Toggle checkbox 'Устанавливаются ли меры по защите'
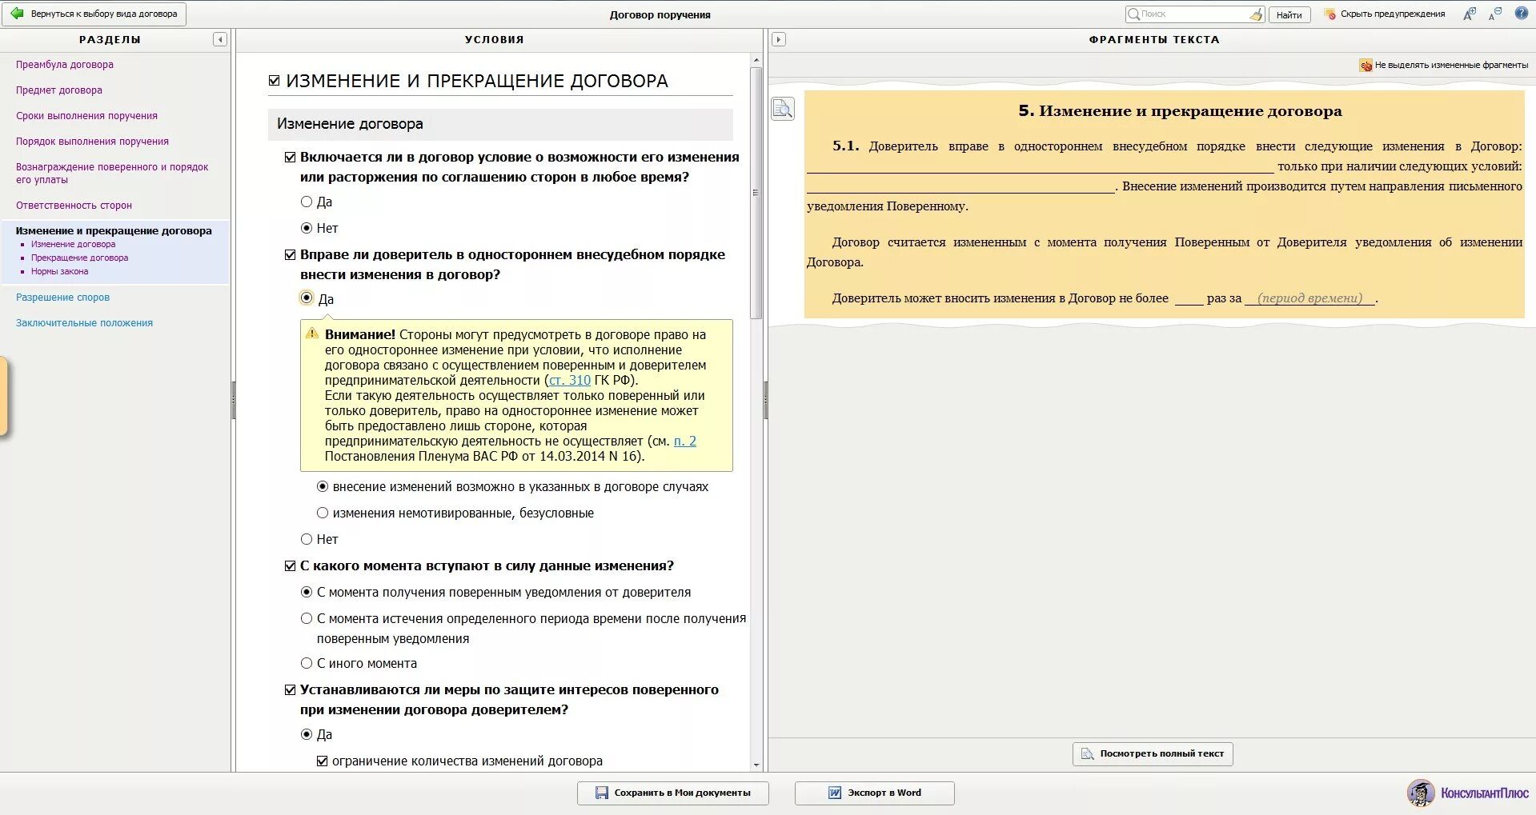 click(291, 689)
